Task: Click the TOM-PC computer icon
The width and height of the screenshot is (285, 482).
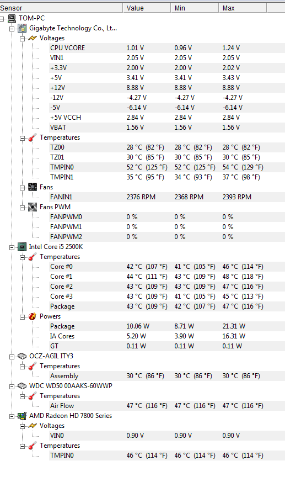Action: pos(12,18)
